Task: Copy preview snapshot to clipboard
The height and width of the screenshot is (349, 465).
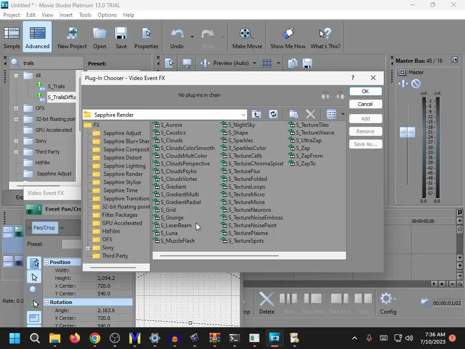Action: [292, 63]
